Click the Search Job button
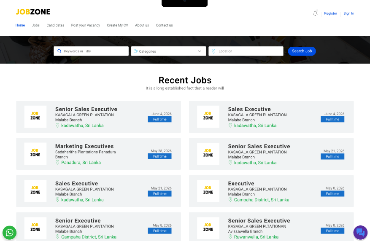Screen dimensions: 370x241 click(302, 51)
